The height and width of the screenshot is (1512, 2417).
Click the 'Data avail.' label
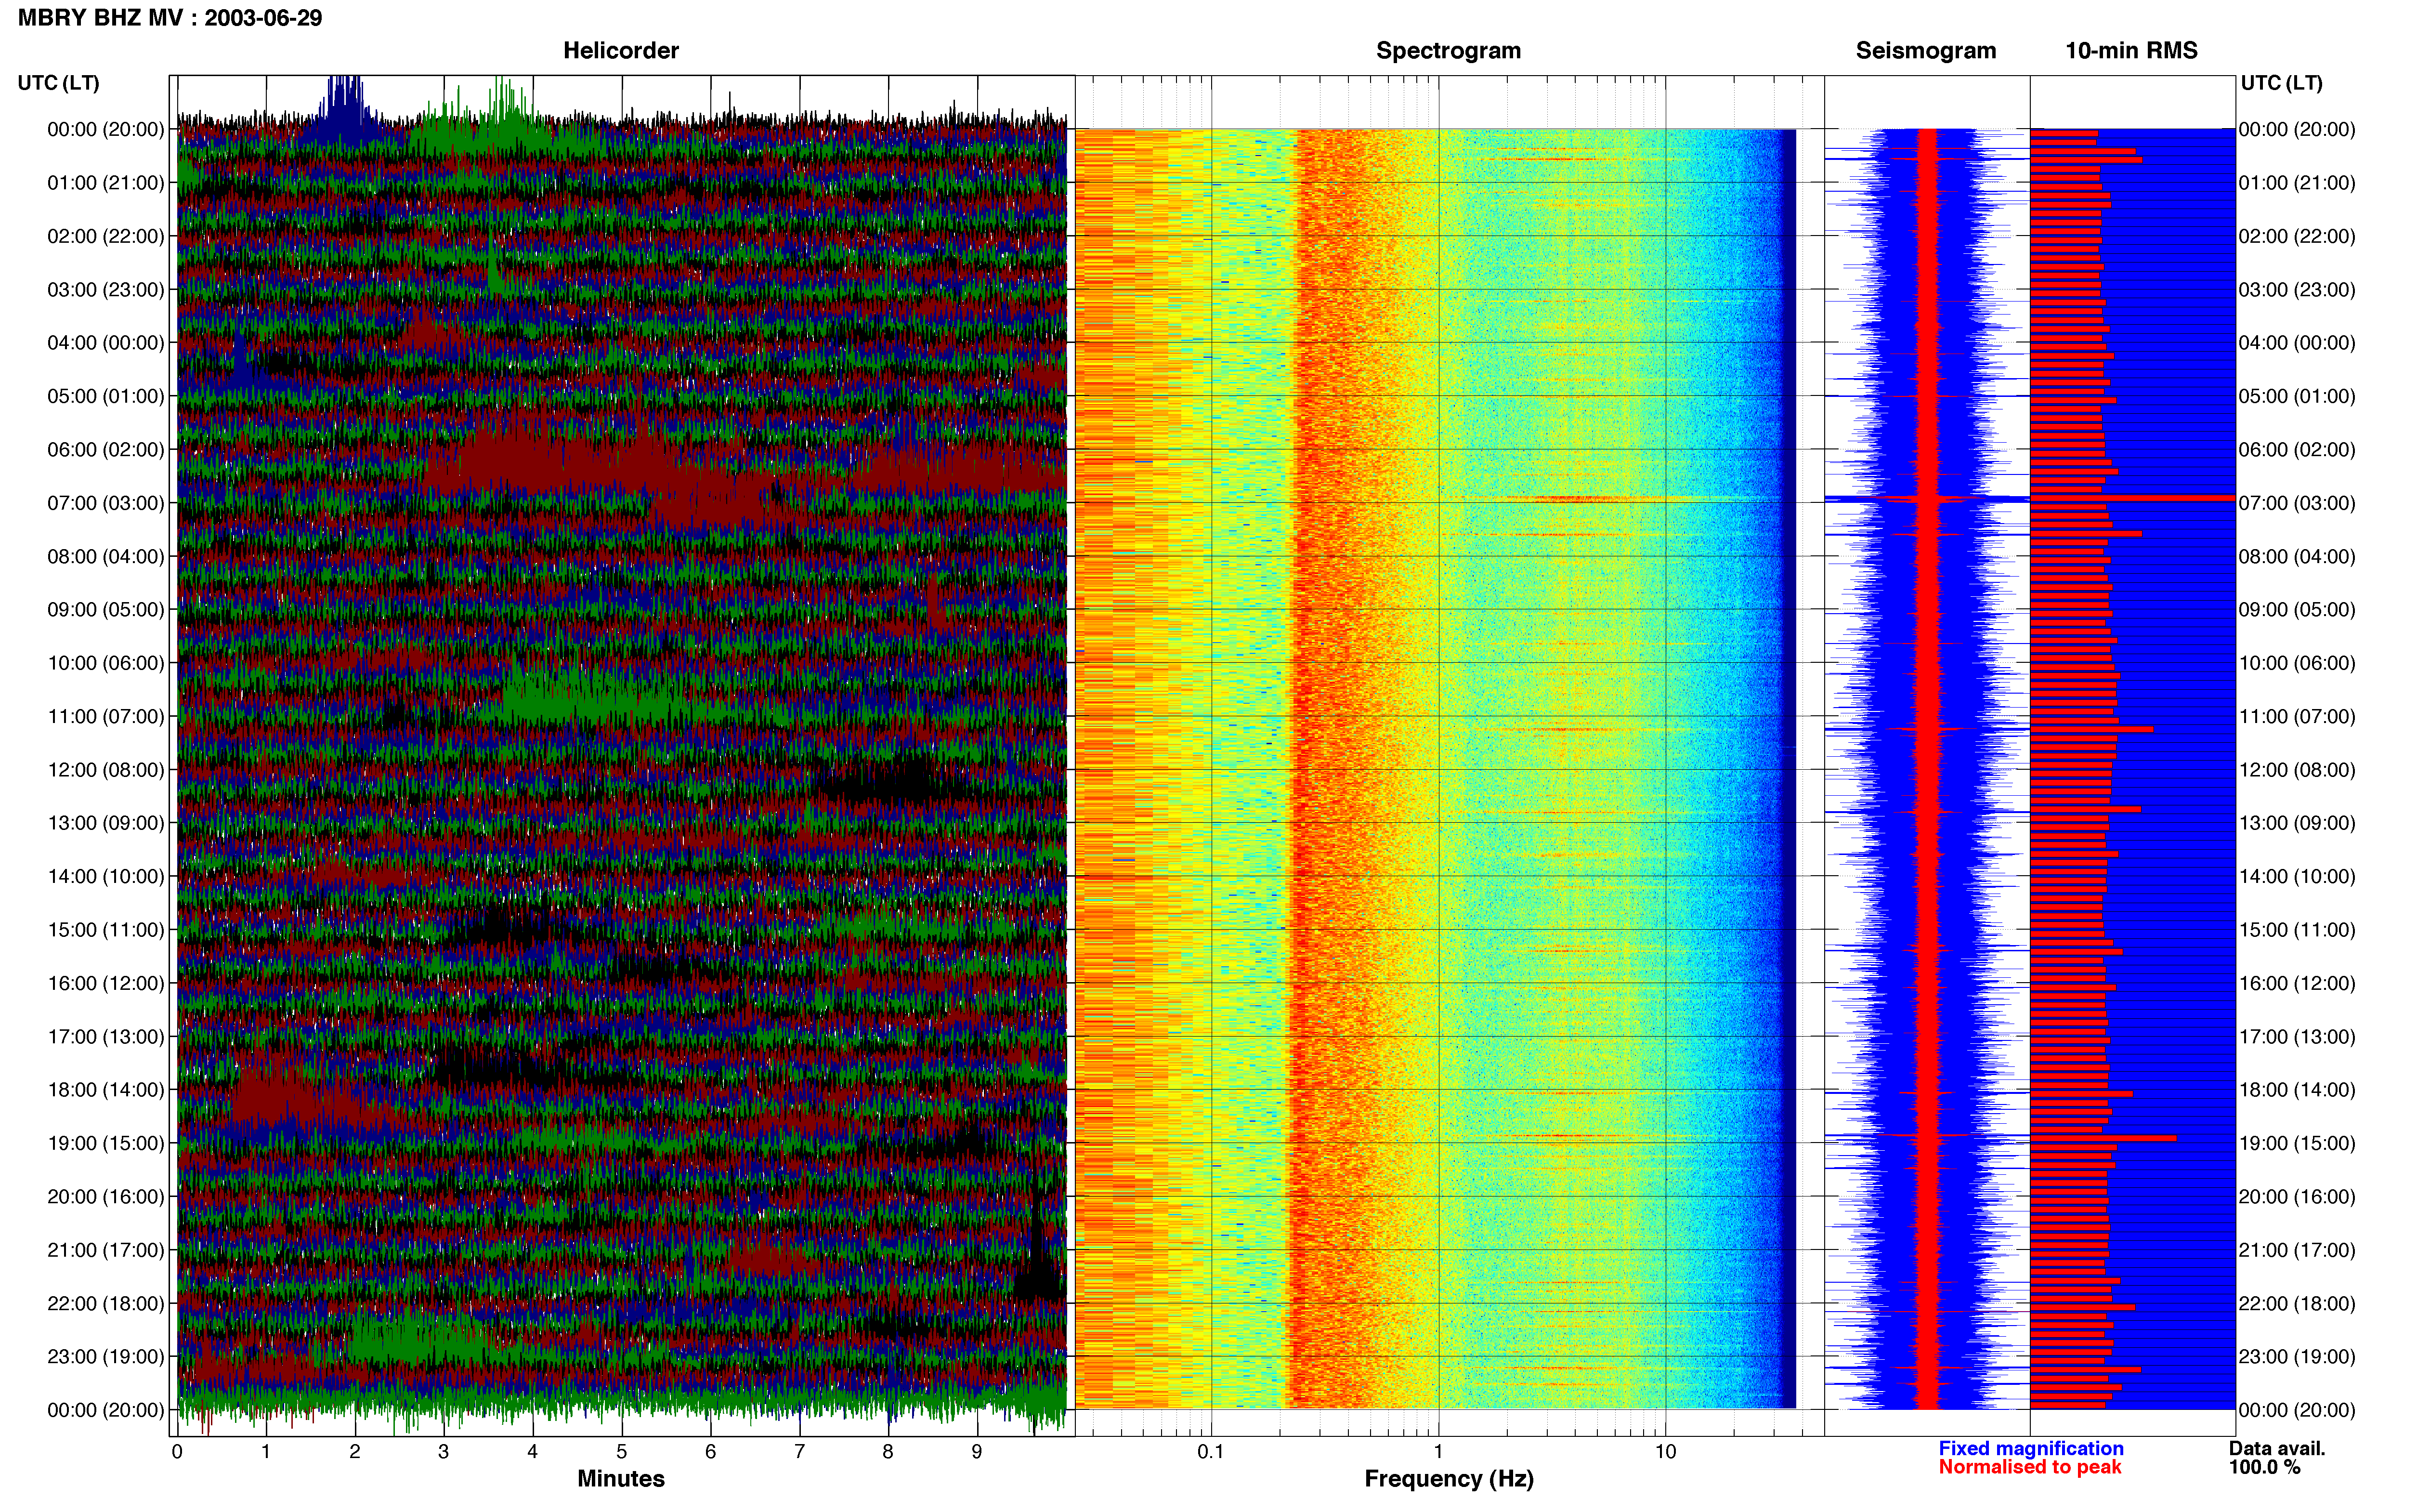pos(2277,1448)
